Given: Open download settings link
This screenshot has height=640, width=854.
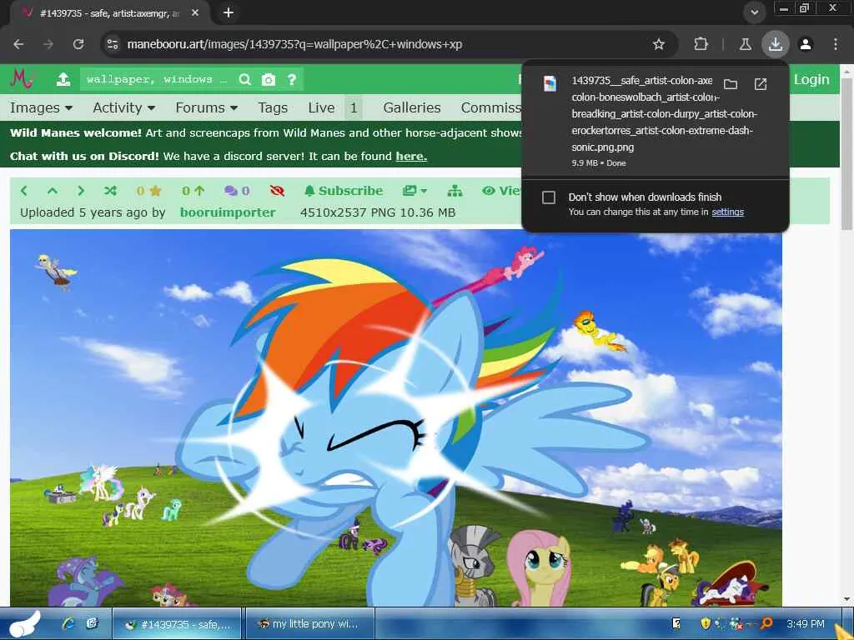Looking at the screenshot, I should (727, 212).
